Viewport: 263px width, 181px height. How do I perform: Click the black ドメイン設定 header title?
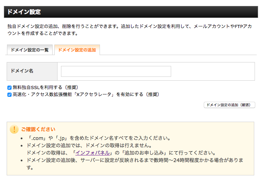tap(24, 12)
